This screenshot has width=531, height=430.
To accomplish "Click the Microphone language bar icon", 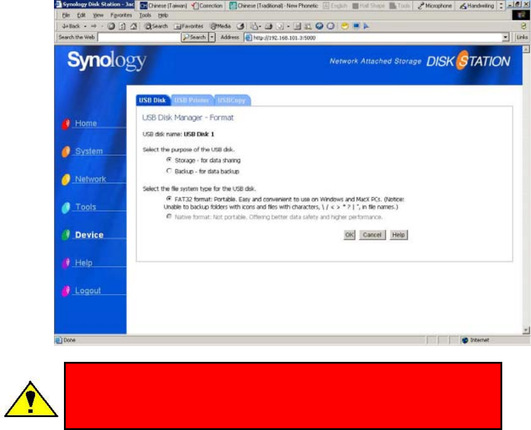I will [x=435, y=6].
